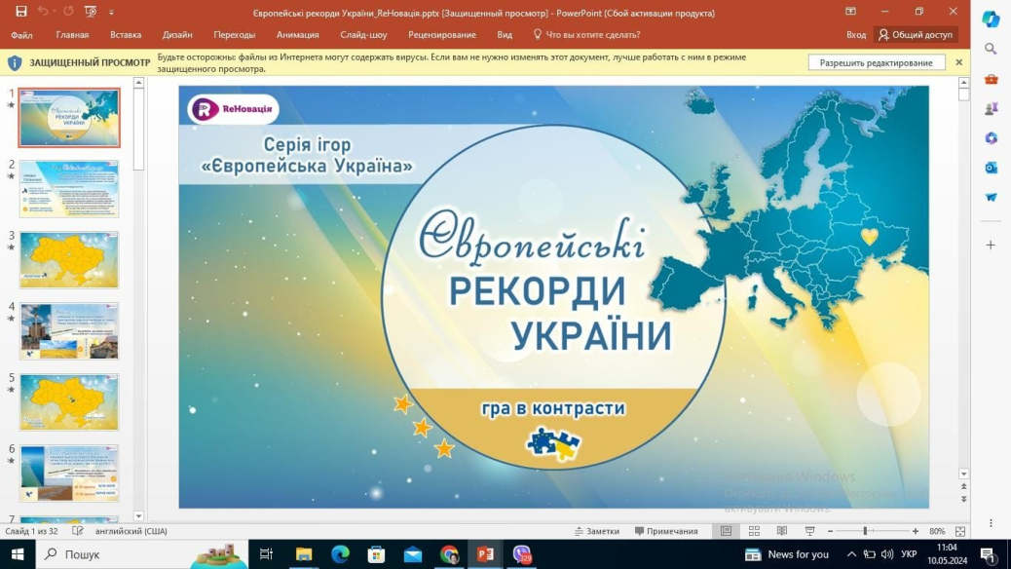Open the Outlook icon in the right sidebar

(991, 168)
